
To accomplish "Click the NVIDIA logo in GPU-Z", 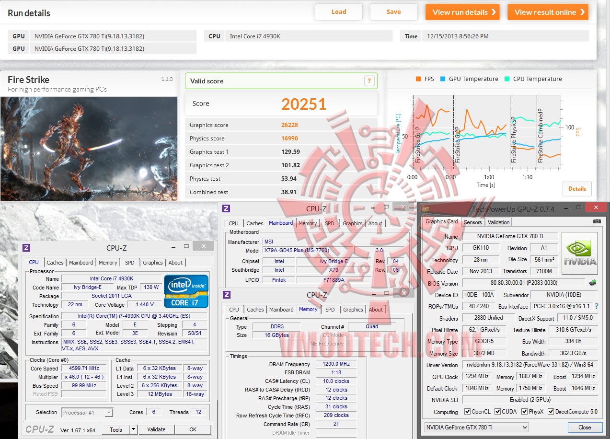I will pyautogui.click(x=580, y=253).
